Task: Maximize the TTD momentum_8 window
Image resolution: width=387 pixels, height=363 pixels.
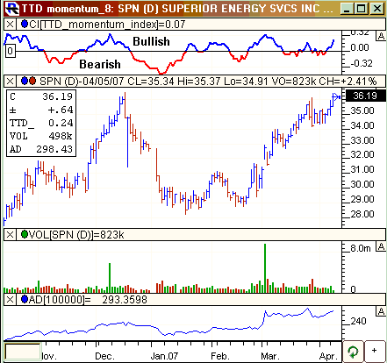Action: [x=362, y=9]
